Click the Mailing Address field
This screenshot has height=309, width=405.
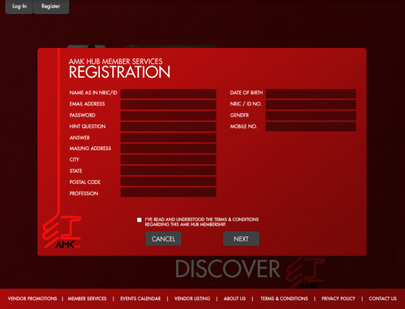pos(168,149)
